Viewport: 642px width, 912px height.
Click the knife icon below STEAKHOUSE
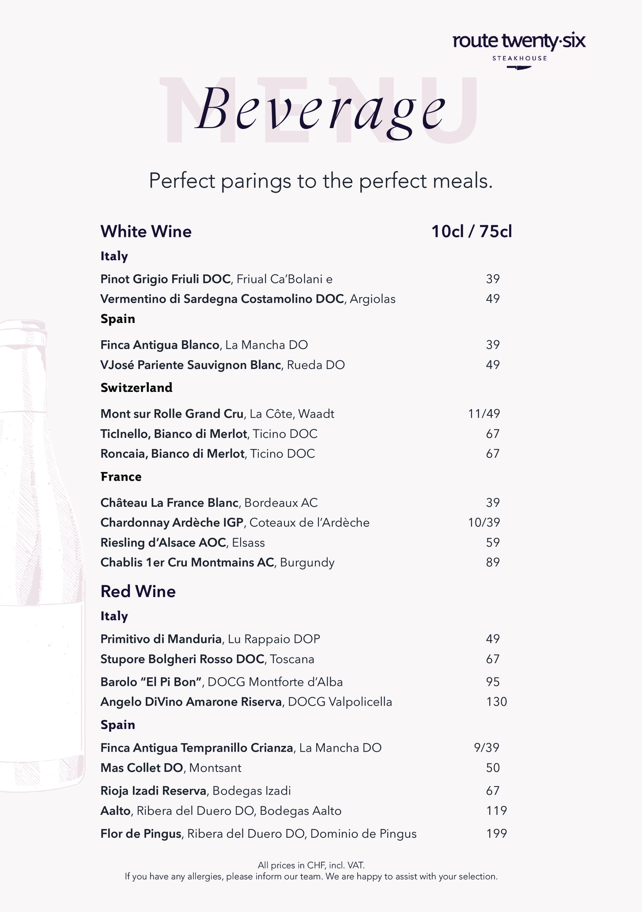coord(519,67)
